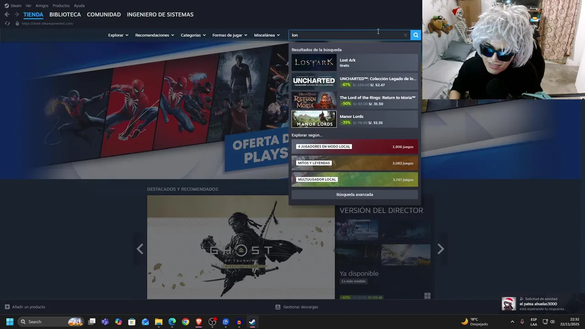Click the microphone tray icon
The height and width of the screenshot is (329, 585).
[x=522, y=322]
